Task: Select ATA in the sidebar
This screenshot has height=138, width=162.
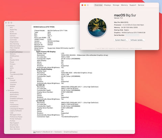Action: (x=11, y=28)
